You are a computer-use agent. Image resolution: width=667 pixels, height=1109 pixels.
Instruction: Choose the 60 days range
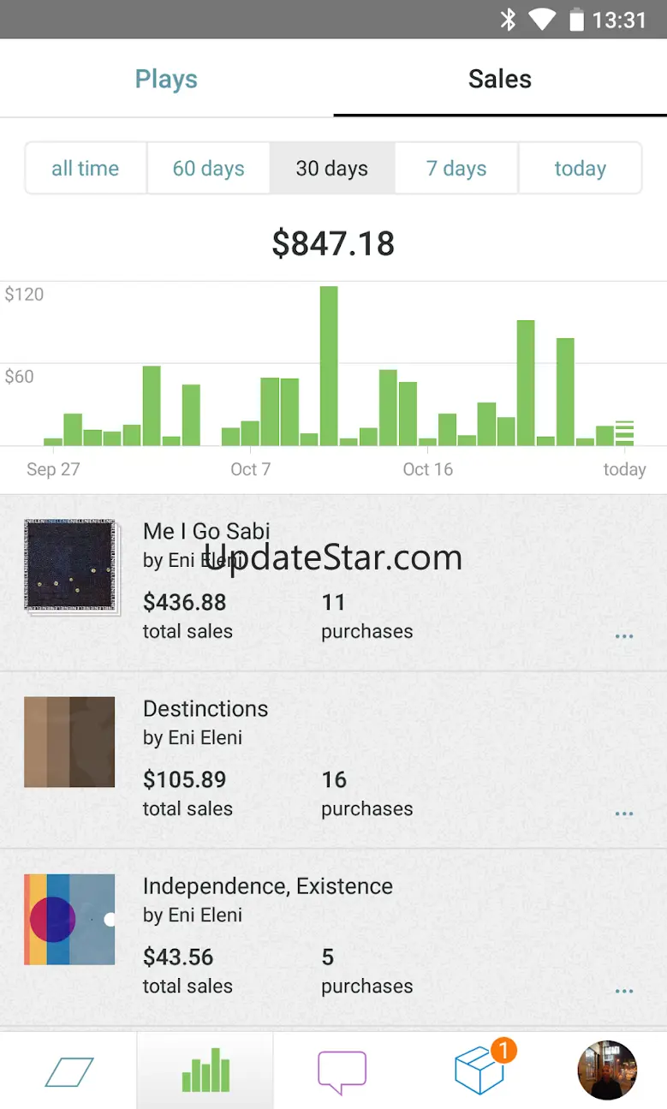coord(209,169)
